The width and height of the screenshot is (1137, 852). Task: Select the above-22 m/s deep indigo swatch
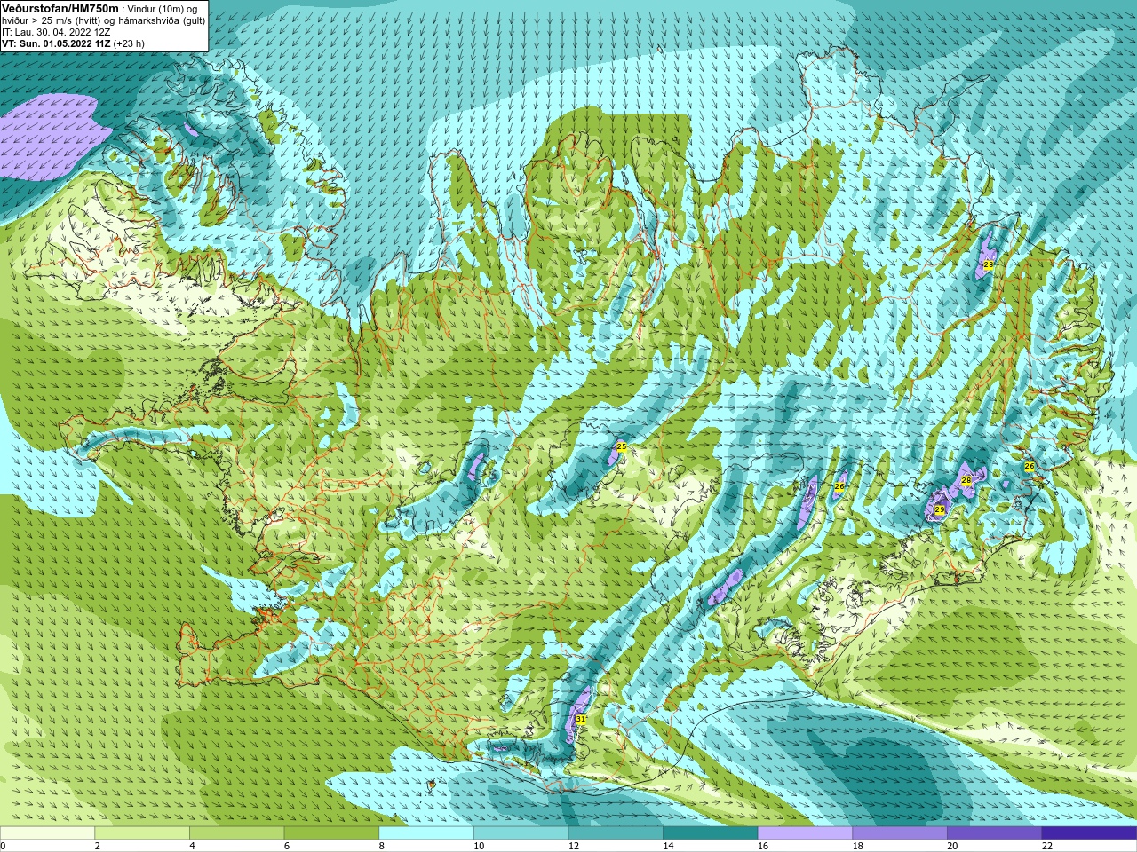click(1089, 833)
